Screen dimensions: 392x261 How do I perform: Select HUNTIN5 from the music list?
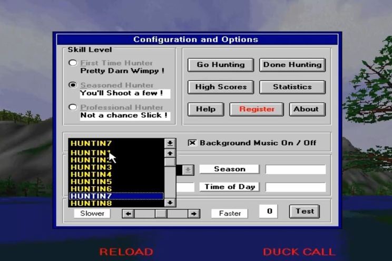click(x=116, y=182)
